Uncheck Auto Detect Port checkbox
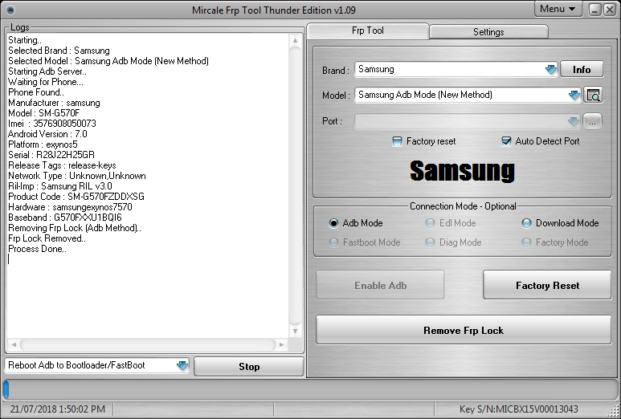The width and height of the screenshot is (621, 419). (506, 141)
